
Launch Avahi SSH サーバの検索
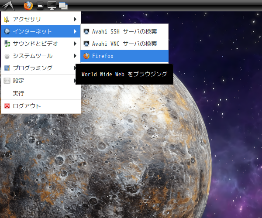(124, 31)
